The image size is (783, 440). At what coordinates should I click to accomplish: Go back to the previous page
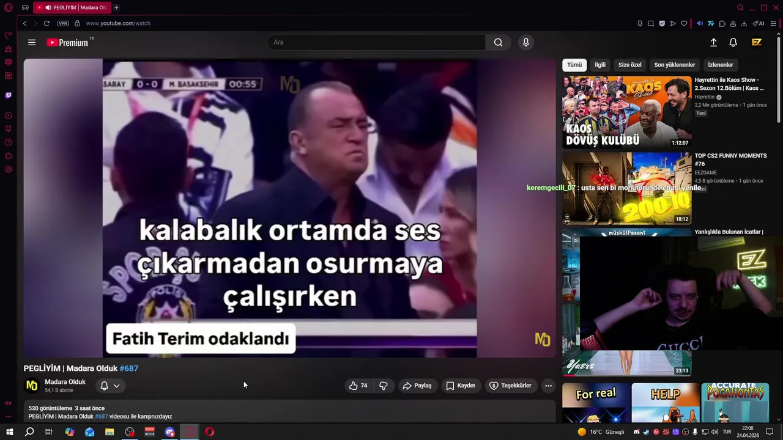point(24,23)
